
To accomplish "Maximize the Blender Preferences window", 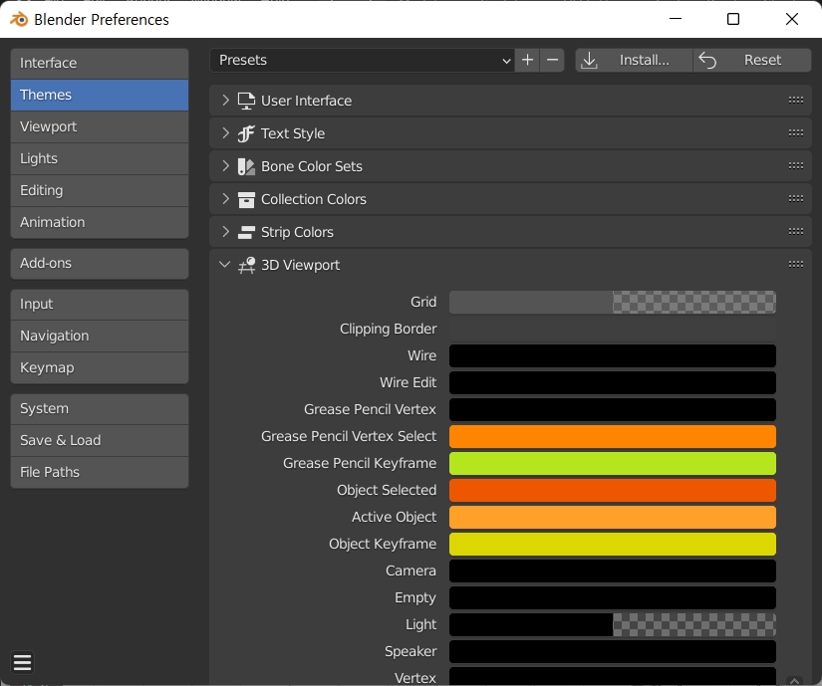I will (733, 19).
